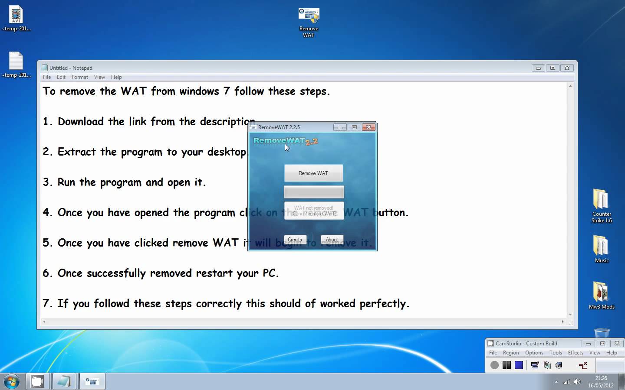
Task: Click Notepad horizontal scrollbar left arrow
Action: pyautogui.click(x=44, y=322)
